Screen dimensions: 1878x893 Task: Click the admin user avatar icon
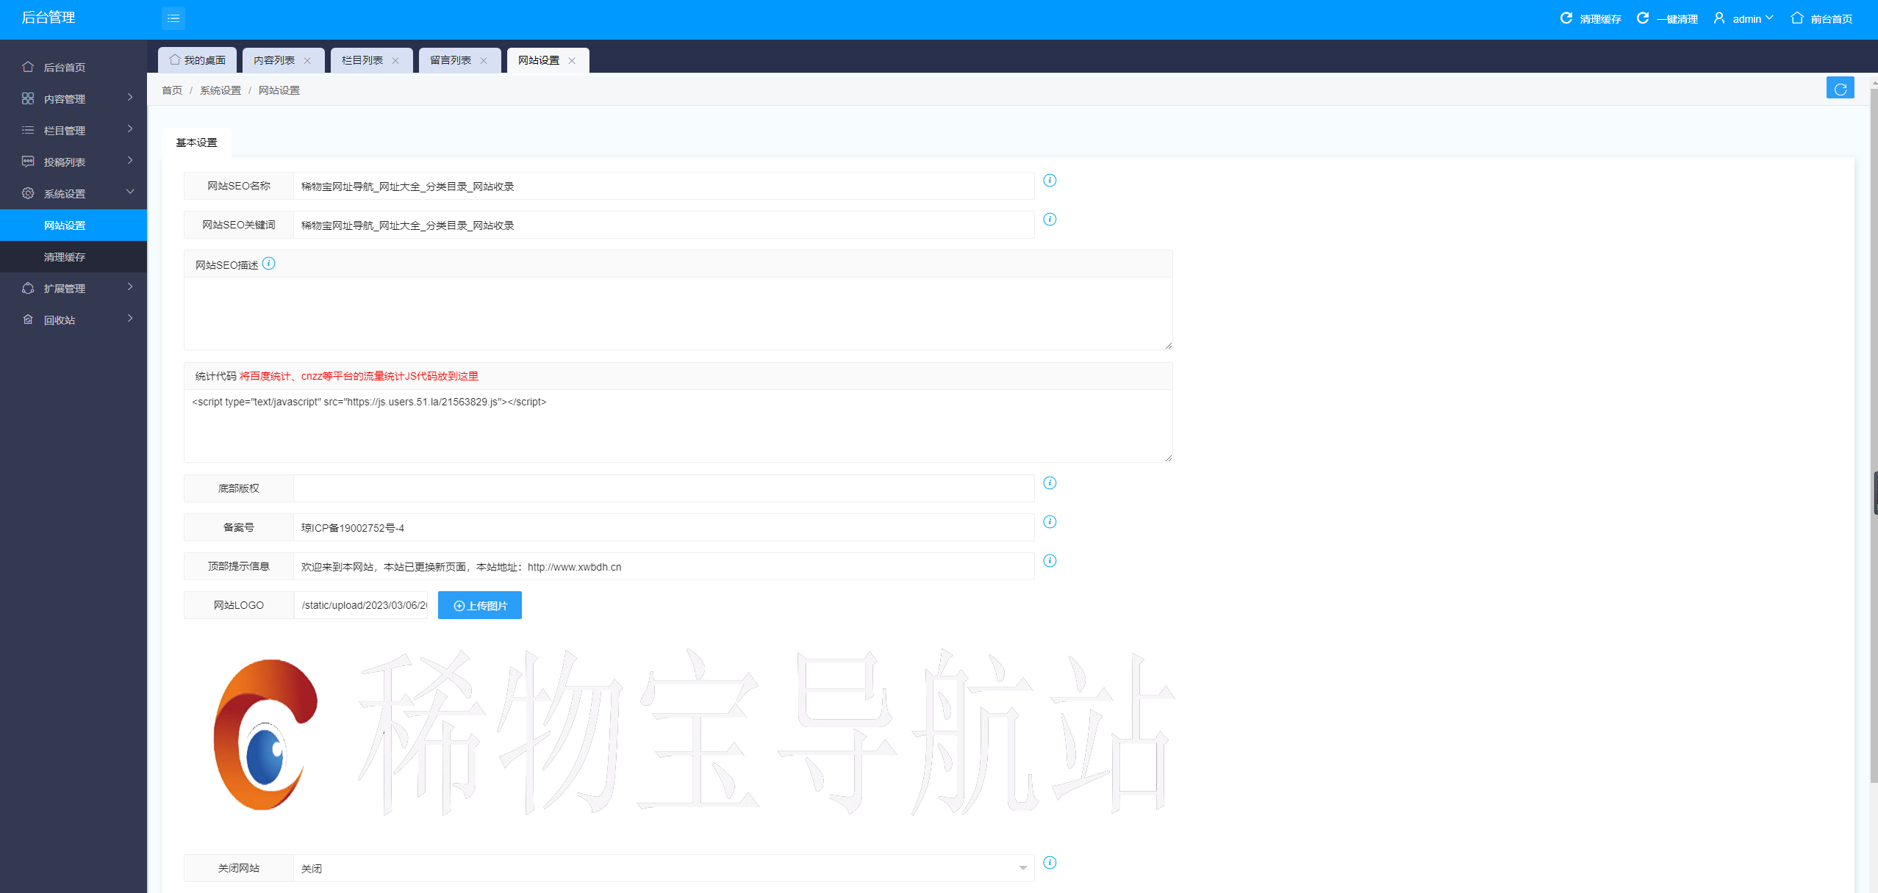click(1719, 18)
